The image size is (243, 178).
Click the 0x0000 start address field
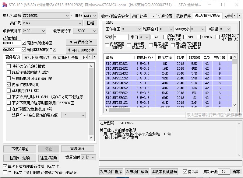tap(12, 43)
